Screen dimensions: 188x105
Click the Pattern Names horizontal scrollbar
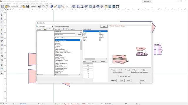click(x=95, y=59)
